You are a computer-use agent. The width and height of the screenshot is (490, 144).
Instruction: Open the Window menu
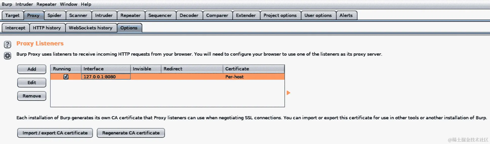69,4
